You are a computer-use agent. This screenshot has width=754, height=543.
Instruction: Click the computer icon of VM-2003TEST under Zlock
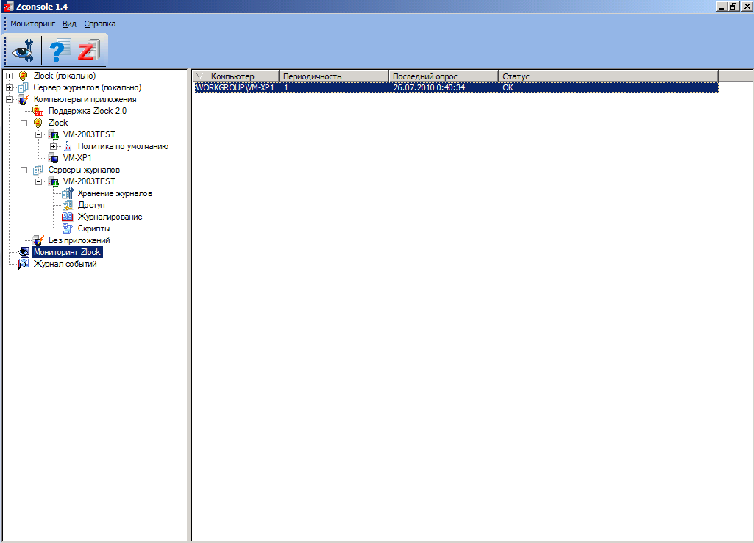tap(53, 134)
